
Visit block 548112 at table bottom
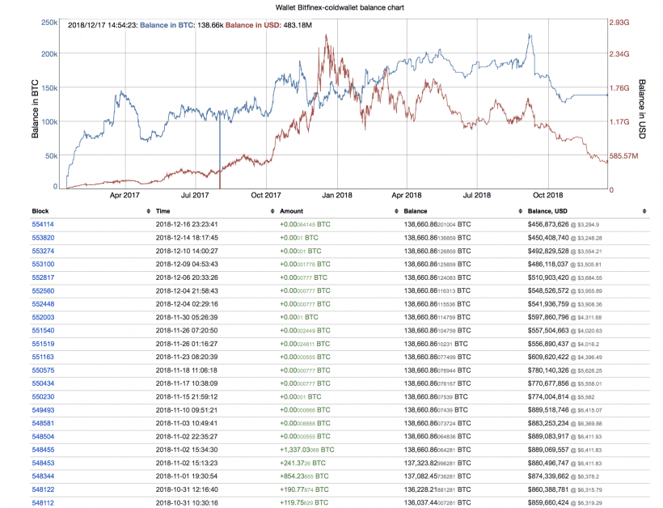click(43, 502)
